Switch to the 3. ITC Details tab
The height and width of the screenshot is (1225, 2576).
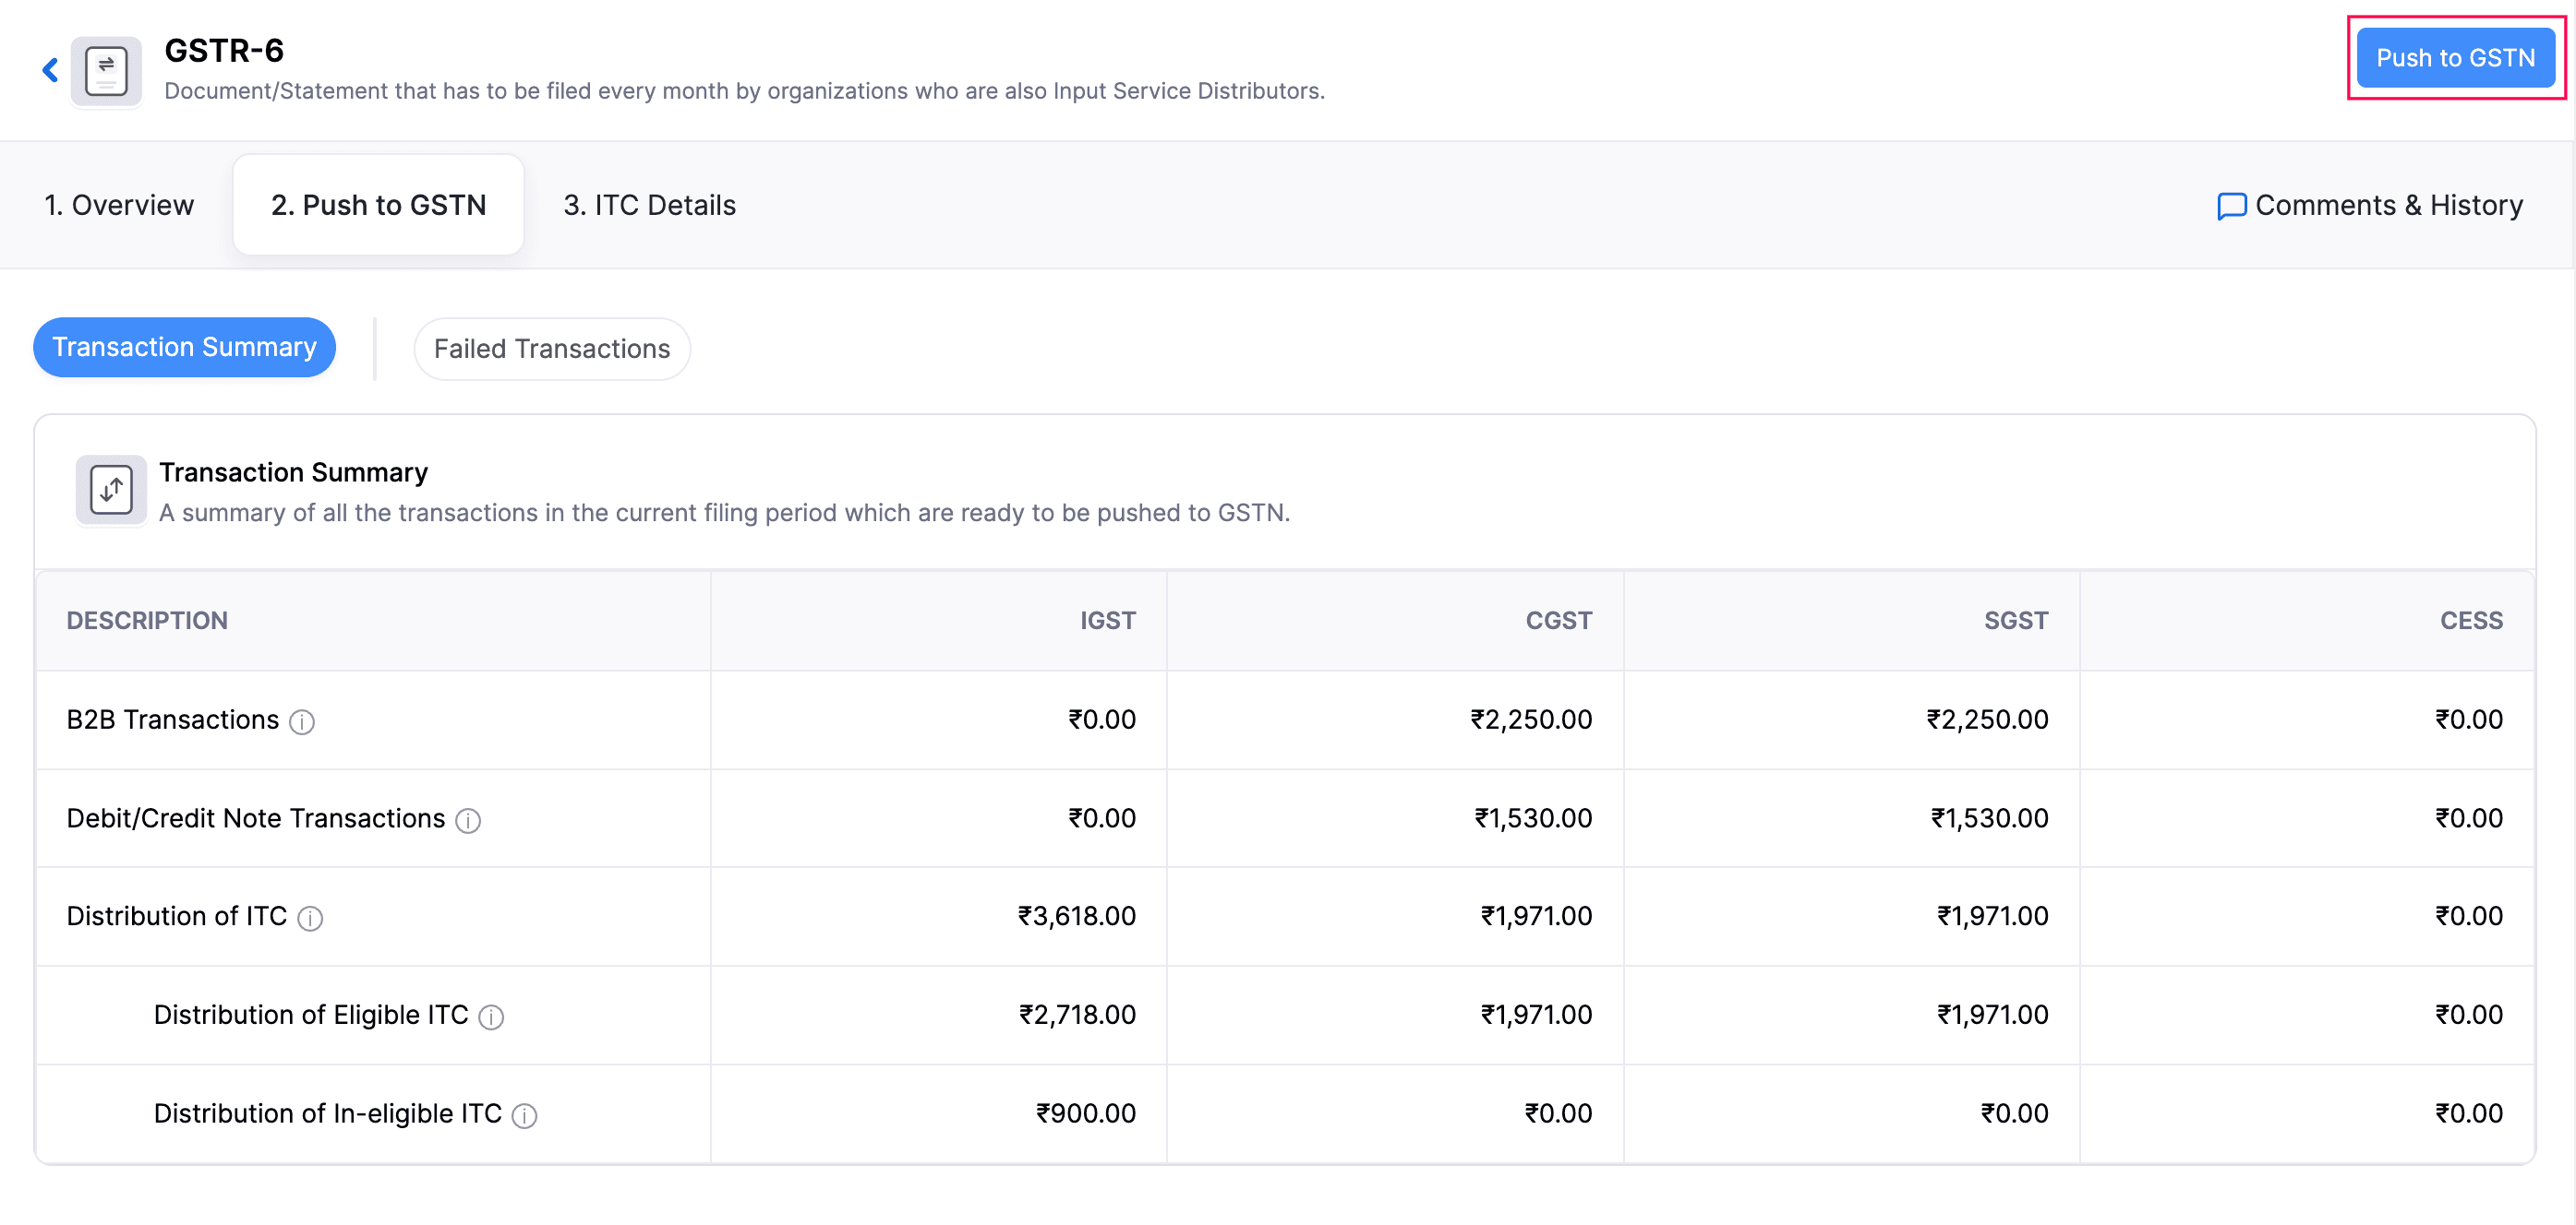click(x=649, y=205)
